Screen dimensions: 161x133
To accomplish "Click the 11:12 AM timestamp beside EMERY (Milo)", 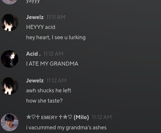I will tap(102, 117).
